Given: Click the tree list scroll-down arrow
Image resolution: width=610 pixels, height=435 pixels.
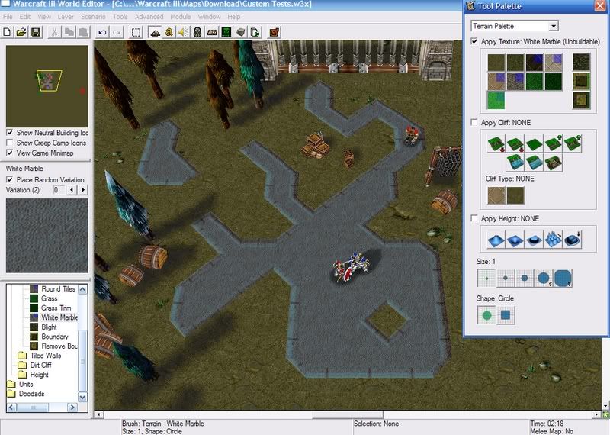Looking at the screenshot, I should point(82,398).
